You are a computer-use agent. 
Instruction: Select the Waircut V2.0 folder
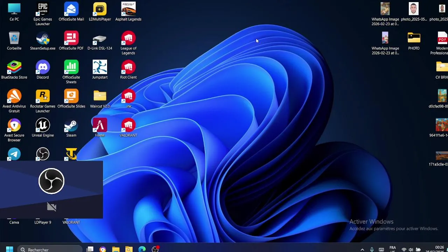pyautogui.click(x=100, y=99)
